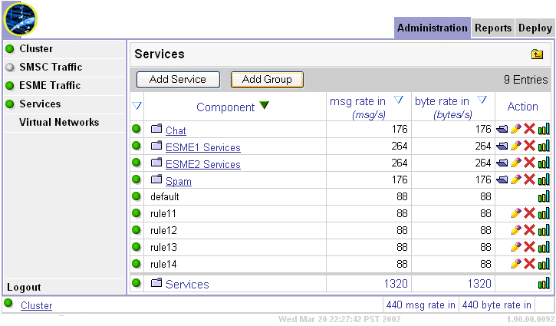
Task: Click the green Component sort triangle
Action: click(264, 106)
